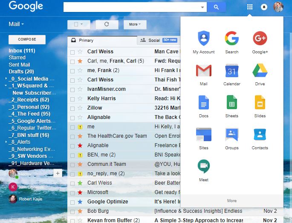292x223 pixels.
Task: Open Google Groups app
Action: [x=231, y=139]
